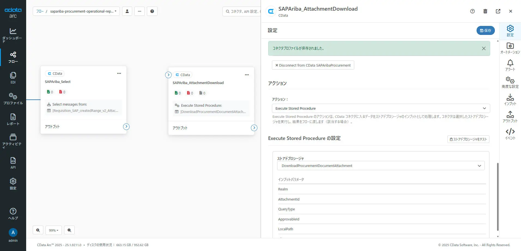Open the ストアドプロシージャ dropdown
Screen dimensions: 521x251
pos(381,166)
